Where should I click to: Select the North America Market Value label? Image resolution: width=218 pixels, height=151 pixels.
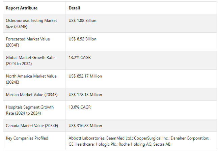tap(31, 79)
